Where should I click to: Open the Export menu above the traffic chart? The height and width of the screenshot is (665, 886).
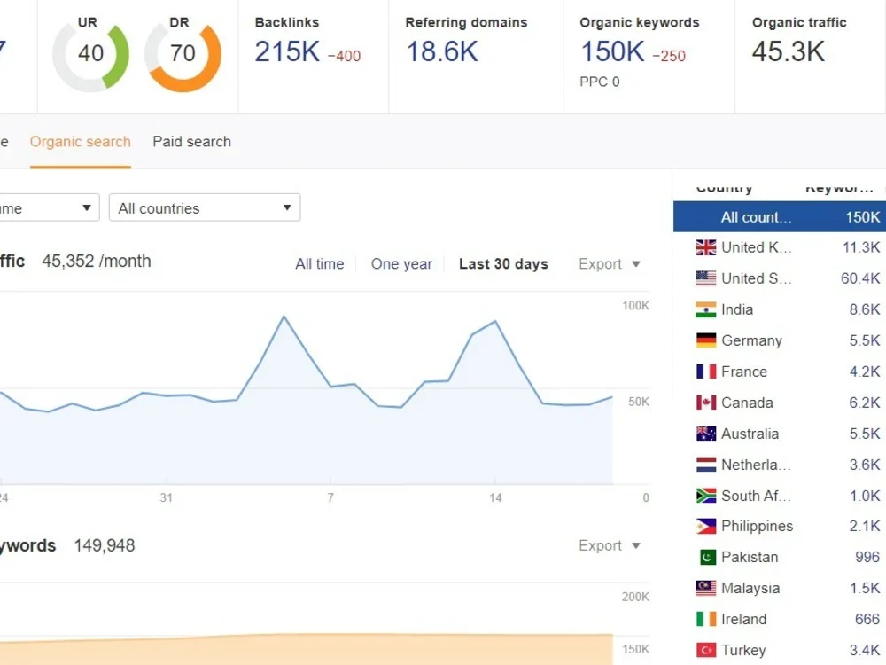(610, 264)
